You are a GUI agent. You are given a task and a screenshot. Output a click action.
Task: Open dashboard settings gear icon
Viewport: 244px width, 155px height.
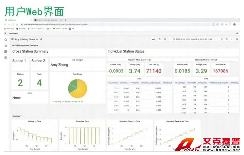click(x=165, y=39)
